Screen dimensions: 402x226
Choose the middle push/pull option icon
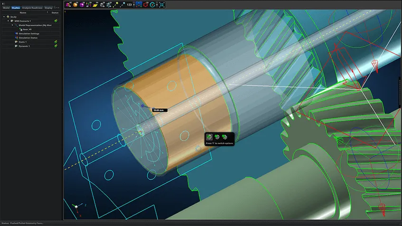coord(217,137)
